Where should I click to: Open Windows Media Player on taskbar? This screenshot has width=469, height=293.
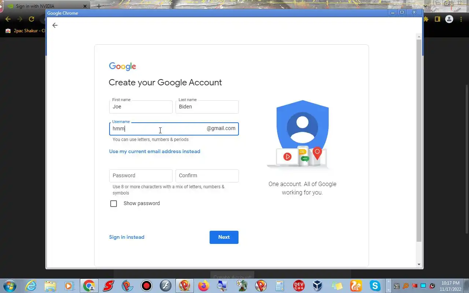69,286
